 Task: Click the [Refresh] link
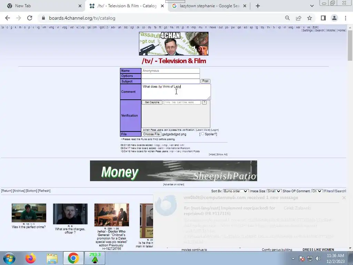(44, 190)
